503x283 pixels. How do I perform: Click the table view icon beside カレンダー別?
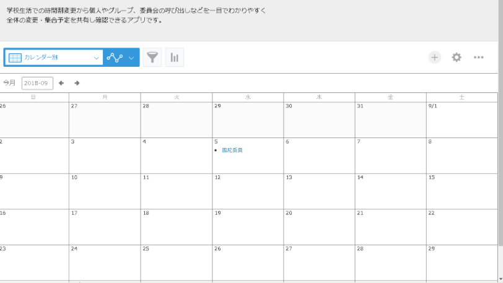[x=15, y=58]
